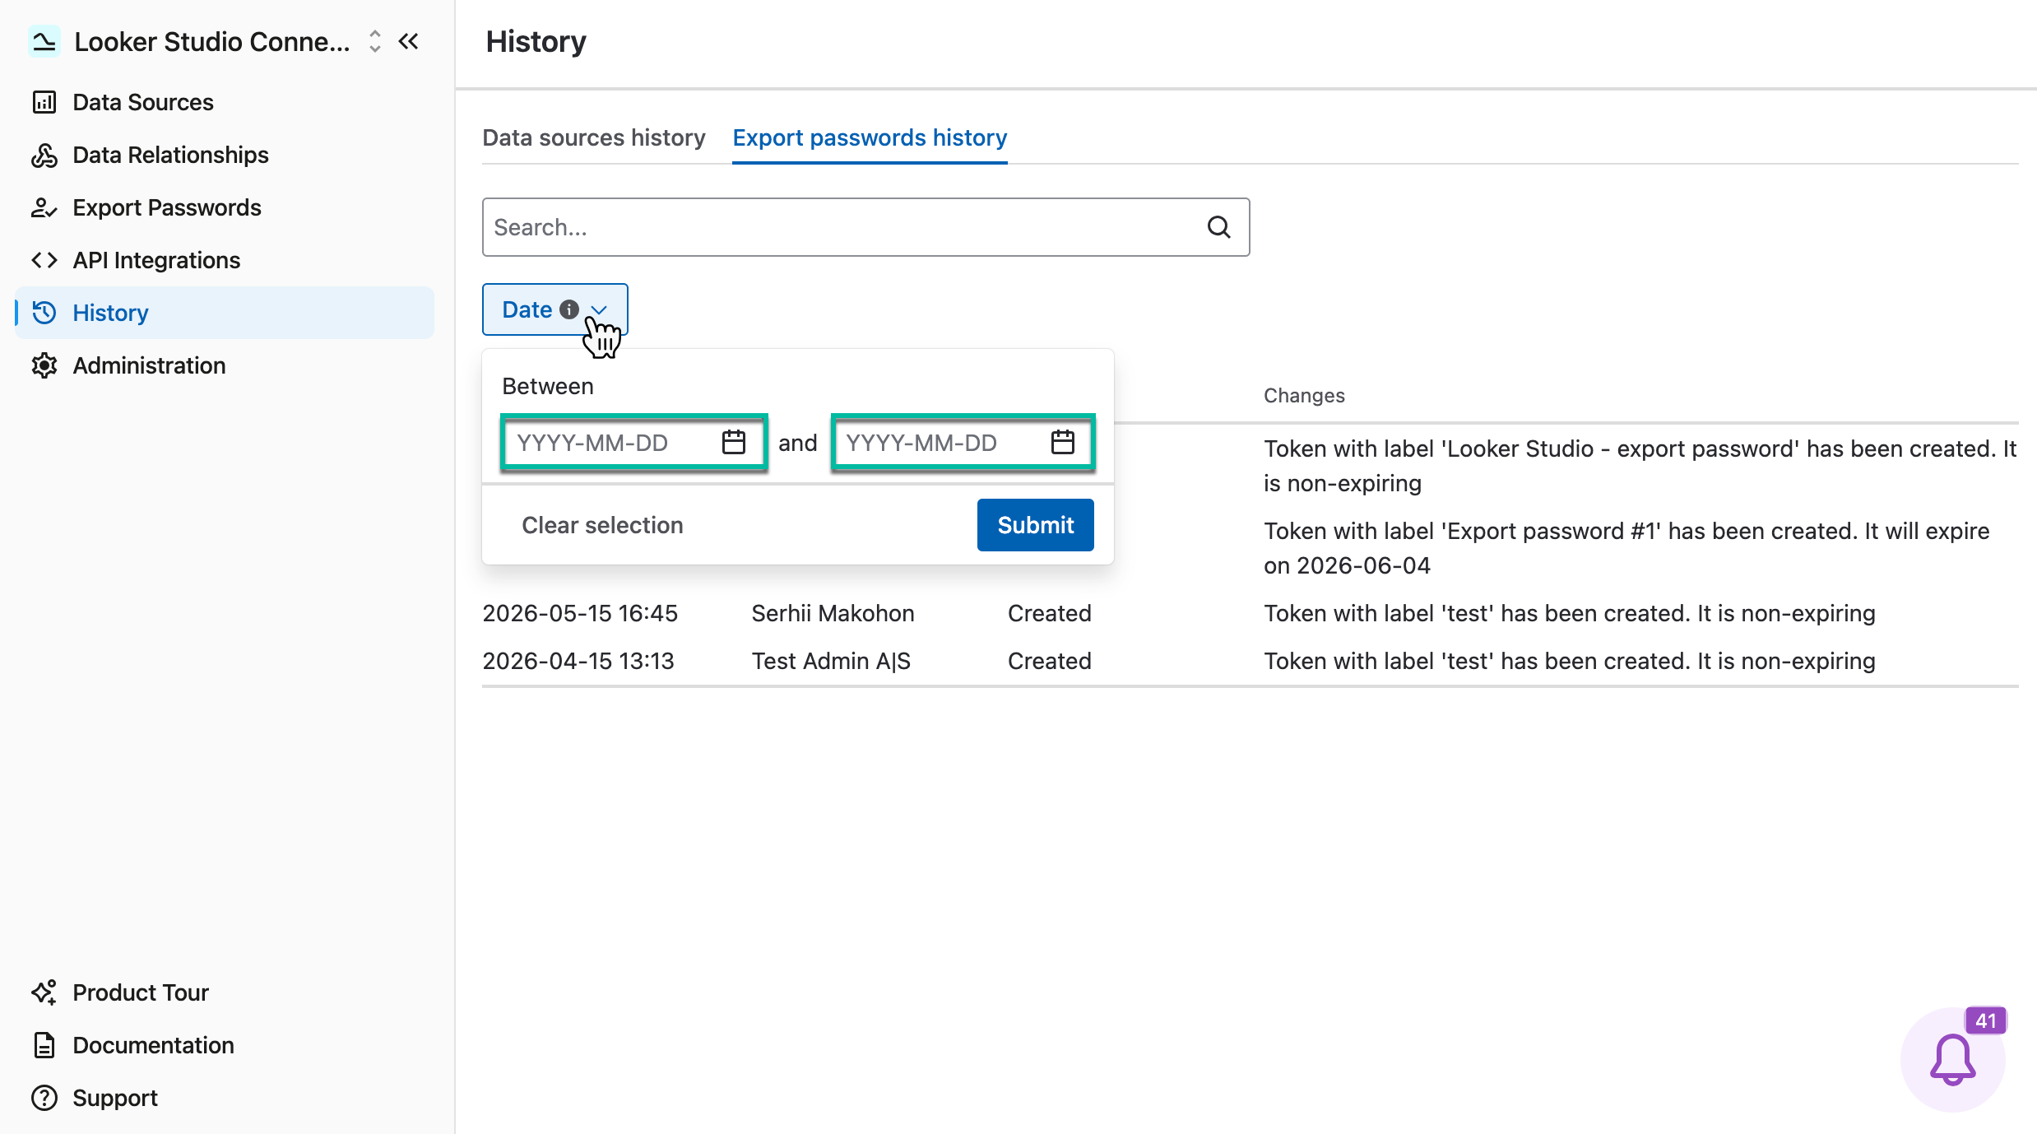Click the Data Sources chart icon
Screen dimensions: 2037x1134
(44, 102)
